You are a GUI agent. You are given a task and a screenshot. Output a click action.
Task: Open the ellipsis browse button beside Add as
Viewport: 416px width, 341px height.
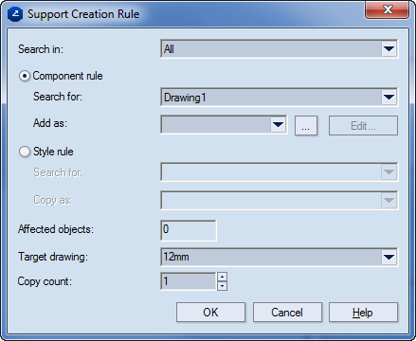(306, 126)
